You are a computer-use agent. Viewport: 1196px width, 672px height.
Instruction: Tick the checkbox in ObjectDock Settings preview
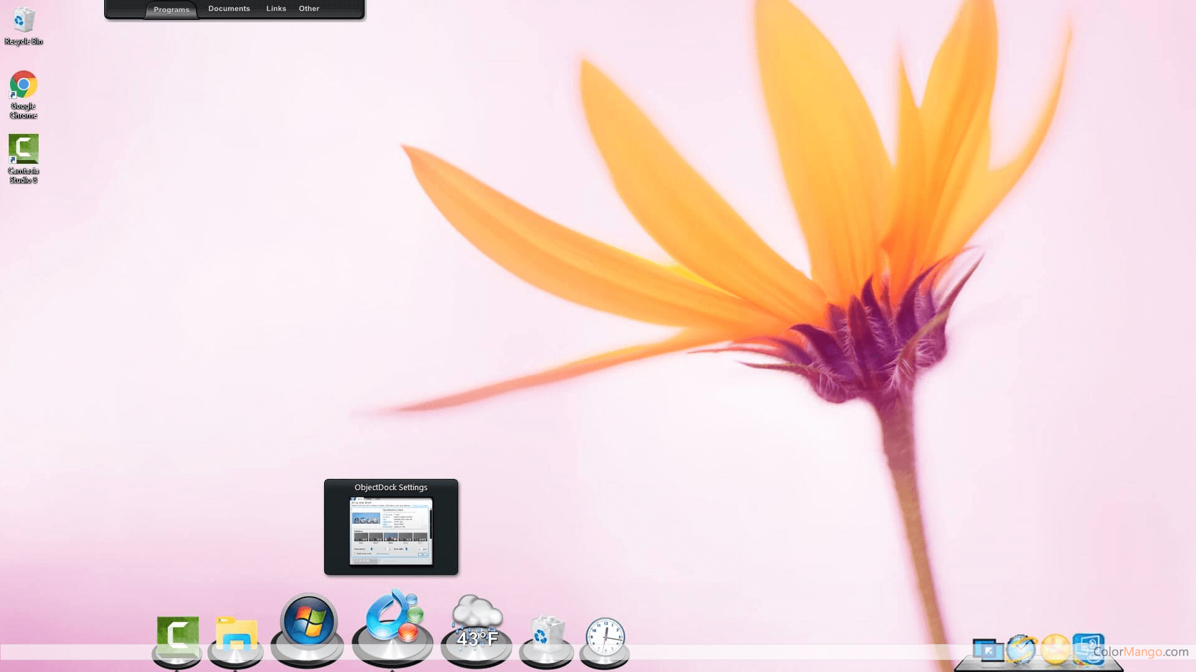pyautogui.click(x=355, y=553)
